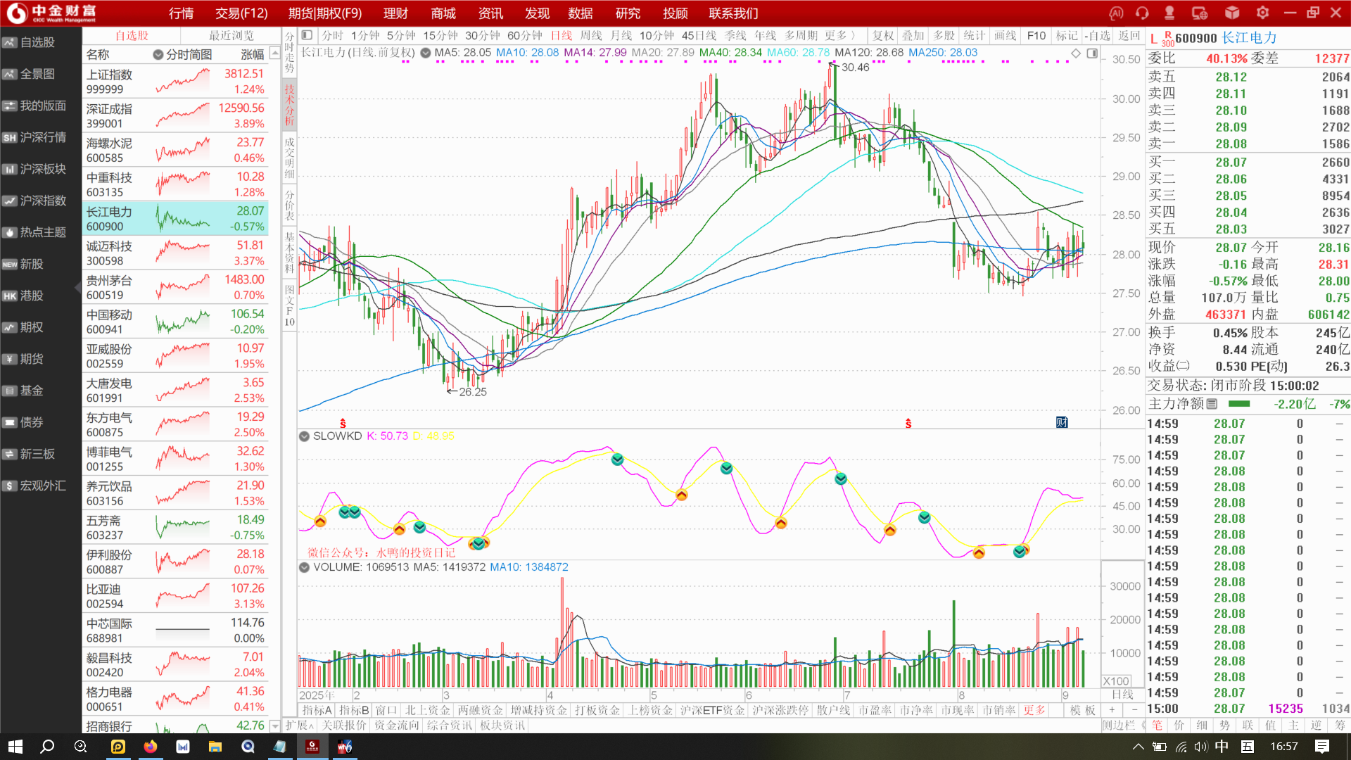Expand the SLOWKD indicator dropdown
The width and height of the screenshot is (1351, 760).
[304, 436]
